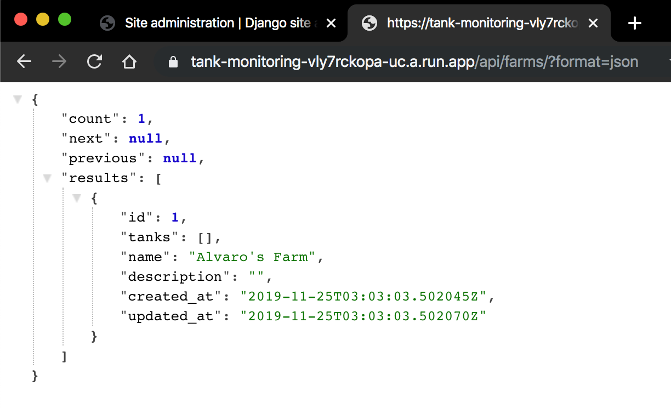Click the back navigation arrow
The height and width of the screenshot is (408, 671).
point(24,61)
